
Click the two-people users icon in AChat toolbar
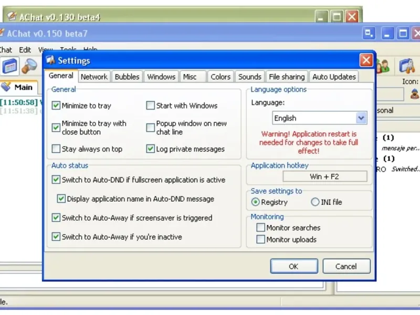tap(383, 66)
